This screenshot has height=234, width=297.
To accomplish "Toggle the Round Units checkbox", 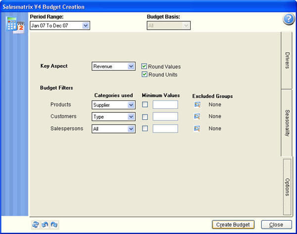I will [x=145, y=75].
